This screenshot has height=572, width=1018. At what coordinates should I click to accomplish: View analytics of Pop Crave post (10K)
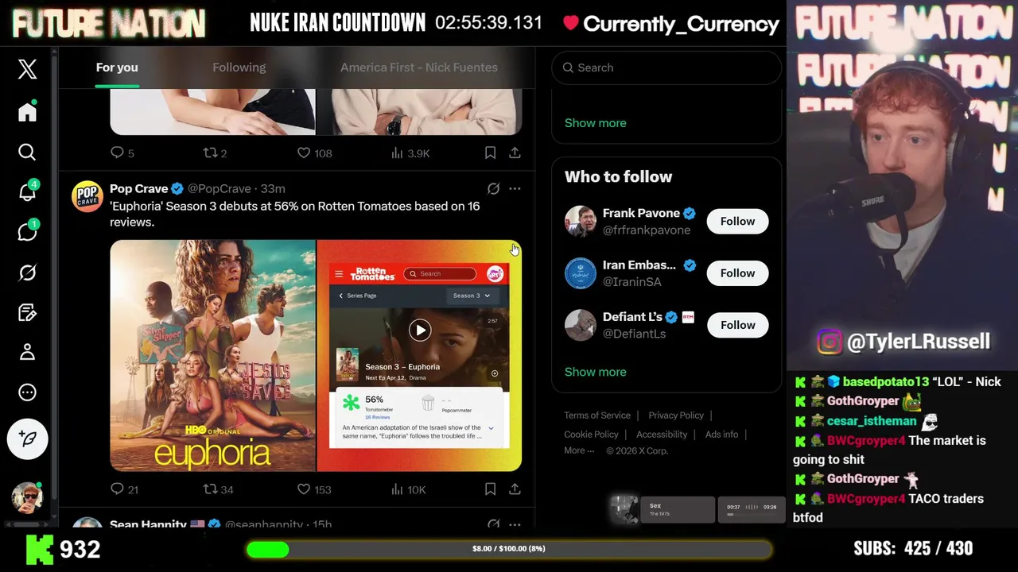click(408, 489)
